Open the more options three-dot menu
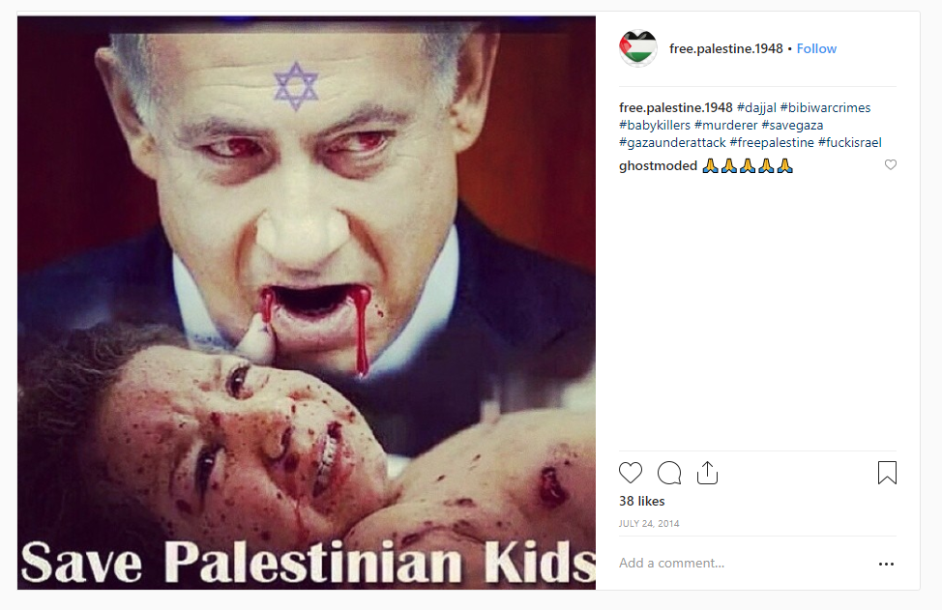This screenshot has width=942, height=610. [886, 564]
